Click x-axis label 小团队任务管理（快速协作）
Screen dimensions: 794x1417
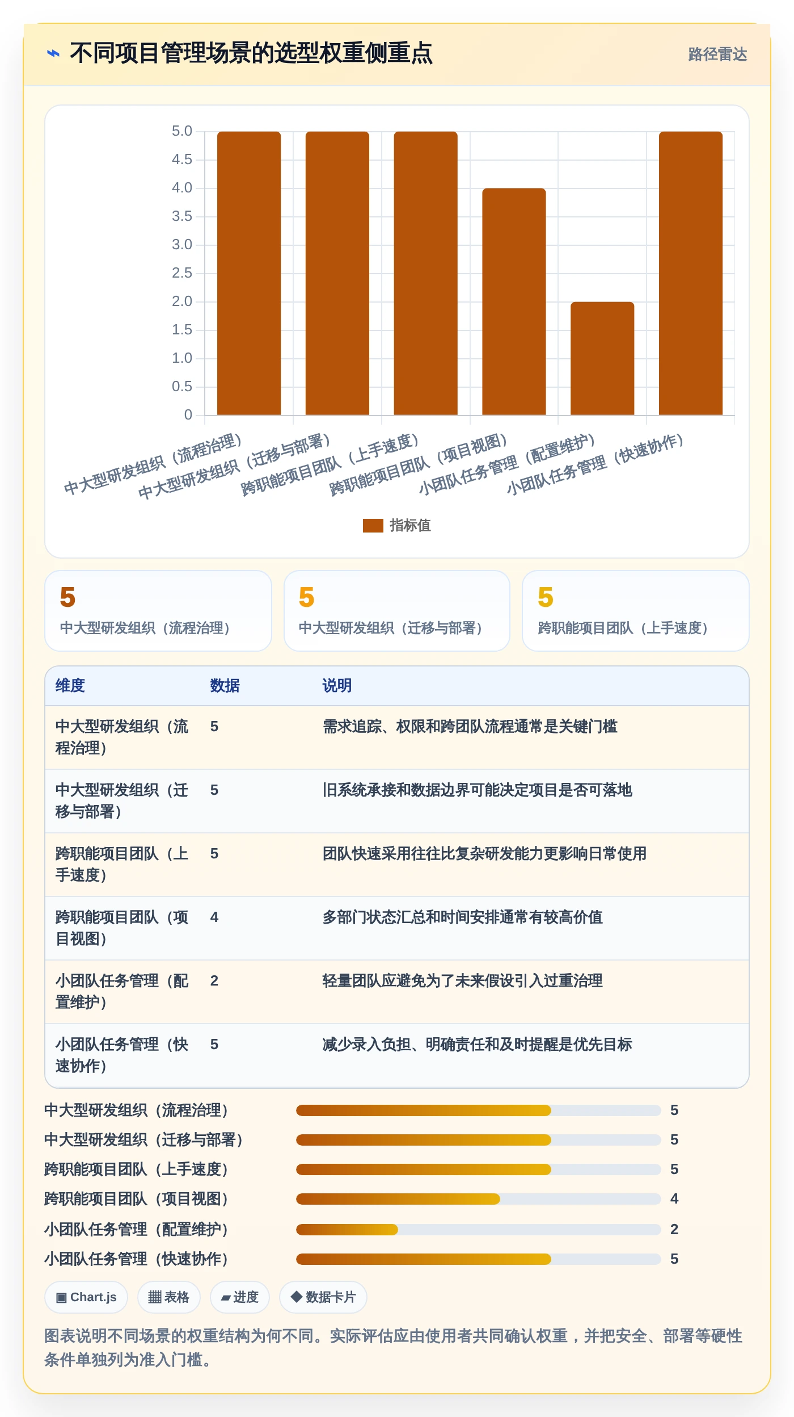pyautogui.click(x=595, y=464)
